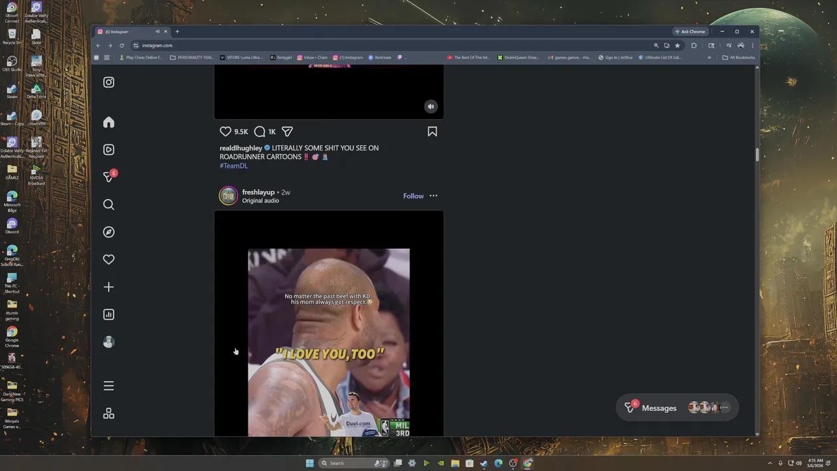The image size is (837, 471).
Task: Toggle mute on the top video
Action: click(431, 107)
